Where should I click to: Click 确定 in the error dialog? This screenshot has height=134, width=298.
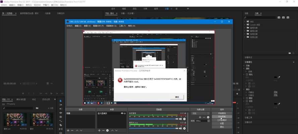tap(177, 97)
